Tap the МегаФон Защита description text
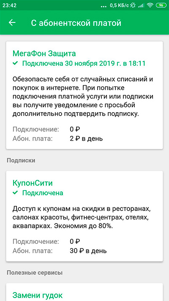169x301 pixels. [83, 97]
